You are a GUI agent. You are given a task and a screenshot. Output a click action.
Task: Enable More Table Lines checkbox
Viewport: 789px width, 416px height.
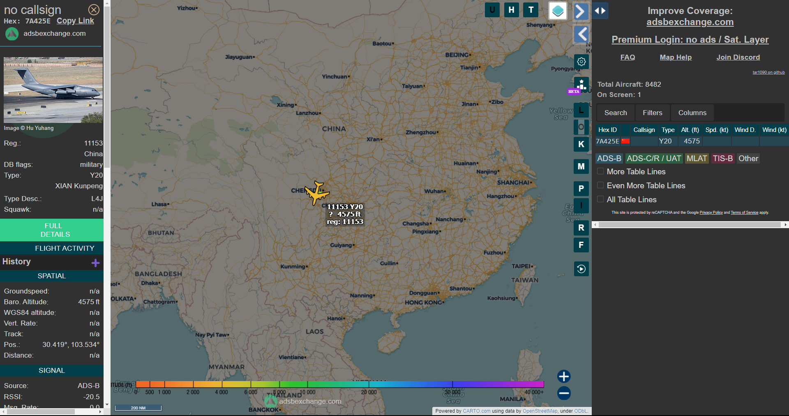(600, 171)
